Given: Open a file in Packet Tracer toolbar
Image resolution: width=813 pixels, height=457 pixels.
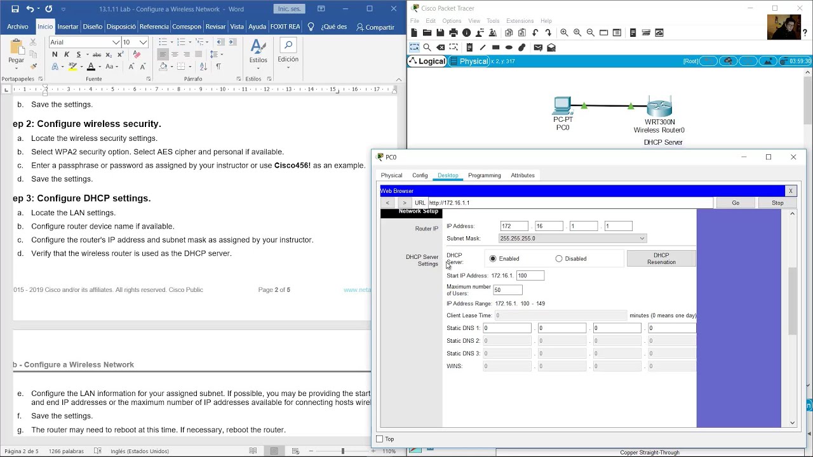Looking at the screenshot, I should [427, 32].
